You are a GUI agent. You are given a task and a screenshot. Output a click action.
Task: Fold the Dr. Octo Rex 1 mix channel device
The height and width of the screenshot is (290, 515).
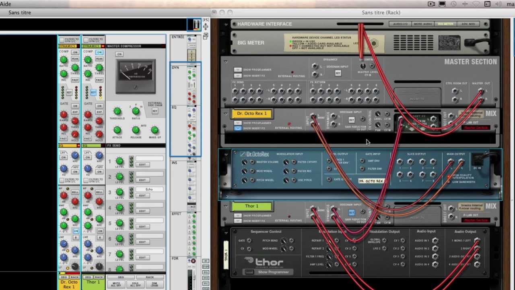pos(226,114)
